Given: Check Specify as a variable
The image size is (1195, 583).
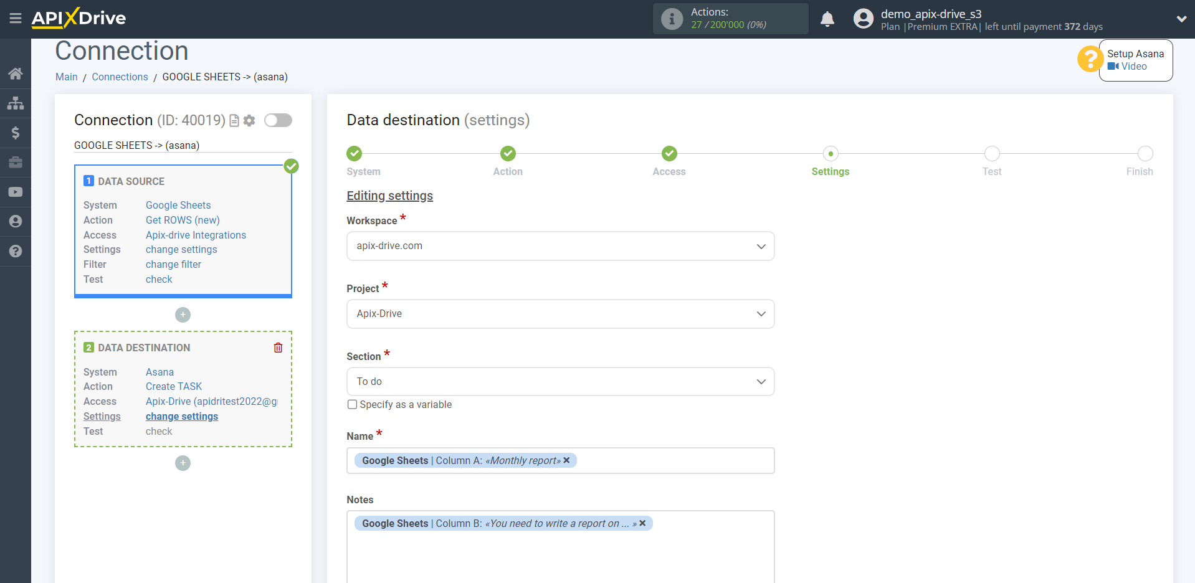Looking at the screenshot, I should (x=353, y=404).
